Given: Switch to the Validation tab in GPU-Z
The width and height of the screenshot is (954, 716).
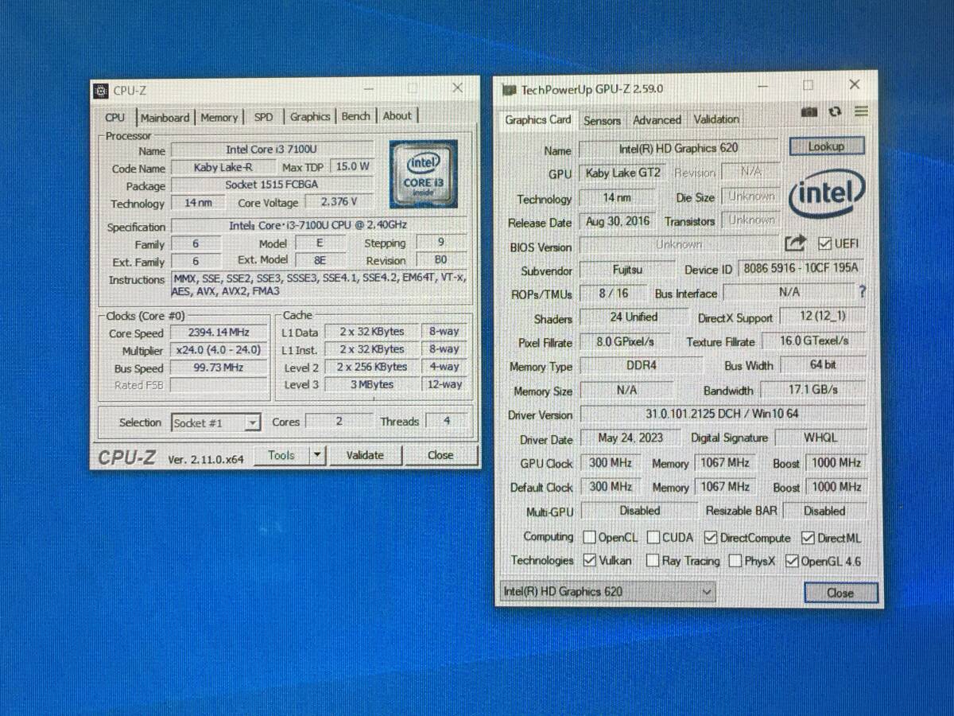Looking at the screenshot, I should pos(715,119).
